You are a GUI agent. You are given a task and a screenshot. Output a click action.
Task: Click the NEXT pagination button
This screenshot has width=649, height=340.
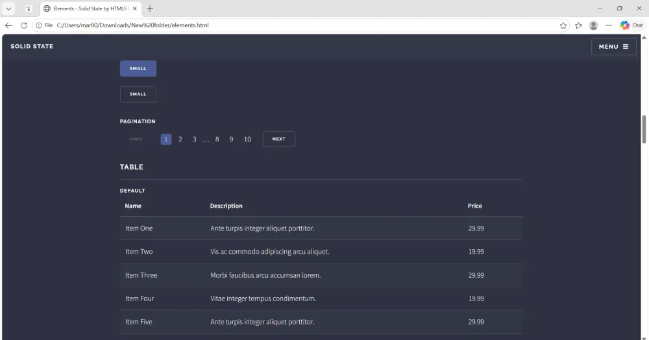[x=279, y=139]
